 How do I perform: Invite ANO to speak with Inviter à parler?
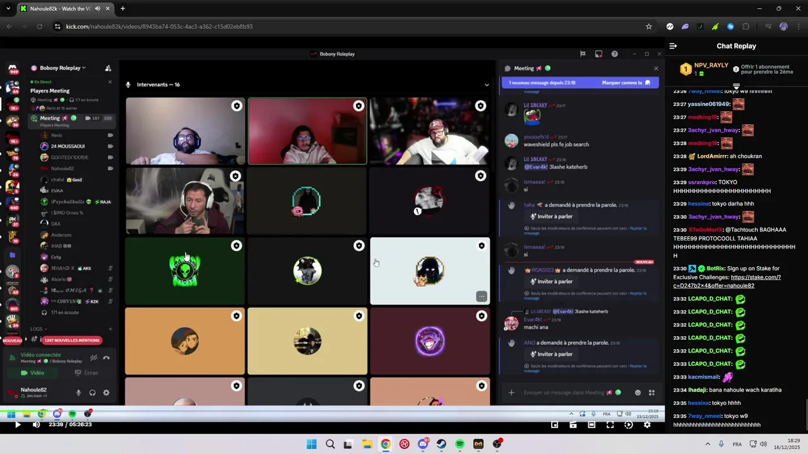(x=551, y=354)
